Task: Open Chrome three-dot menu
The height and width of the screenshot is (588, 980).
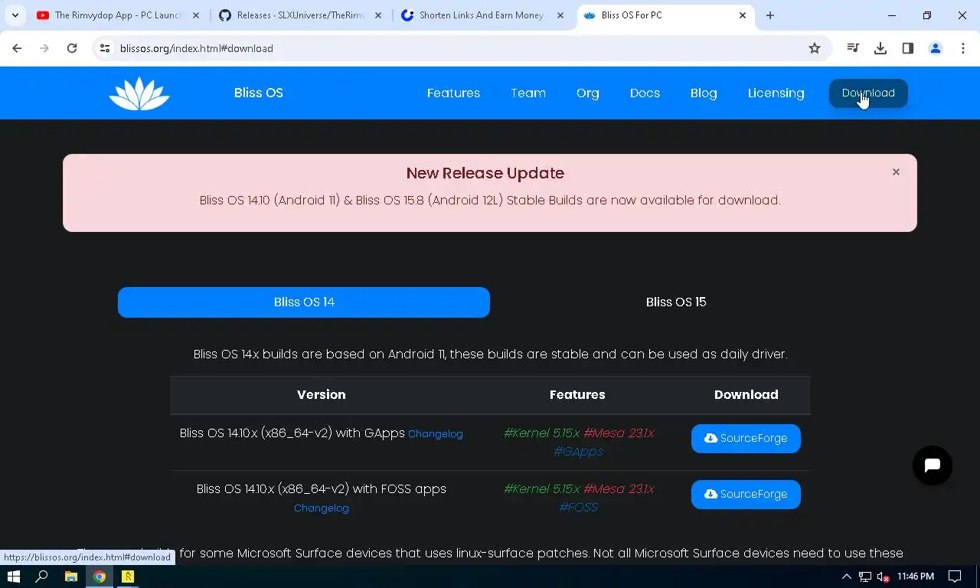Action: tap(963, 48)
